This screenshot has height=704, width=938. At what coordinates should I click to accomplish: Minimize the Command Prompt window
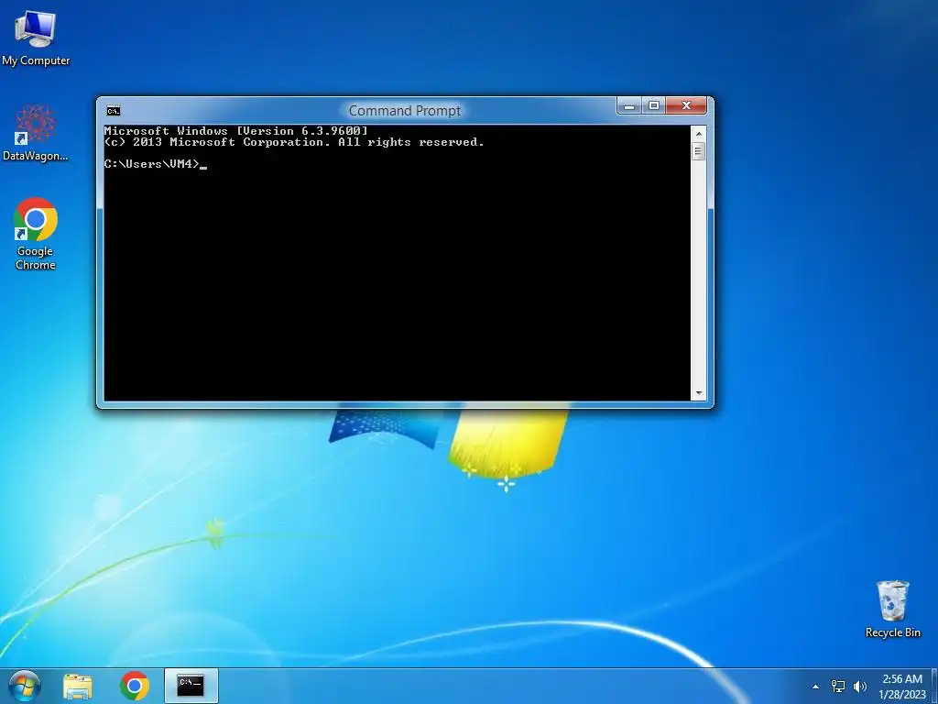(629, 106)
